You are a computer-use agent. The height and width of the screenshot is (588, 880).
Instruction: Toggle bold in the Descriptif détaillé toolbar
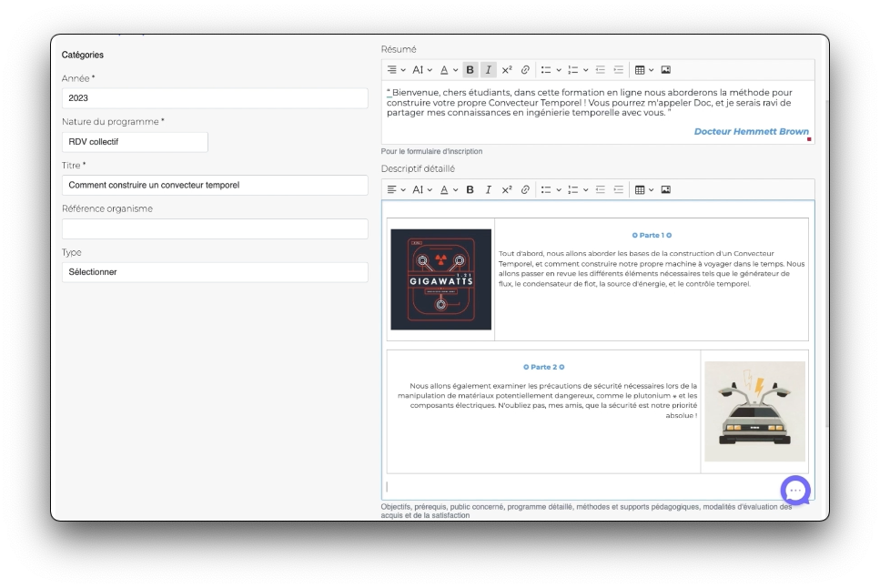point(470,190)
